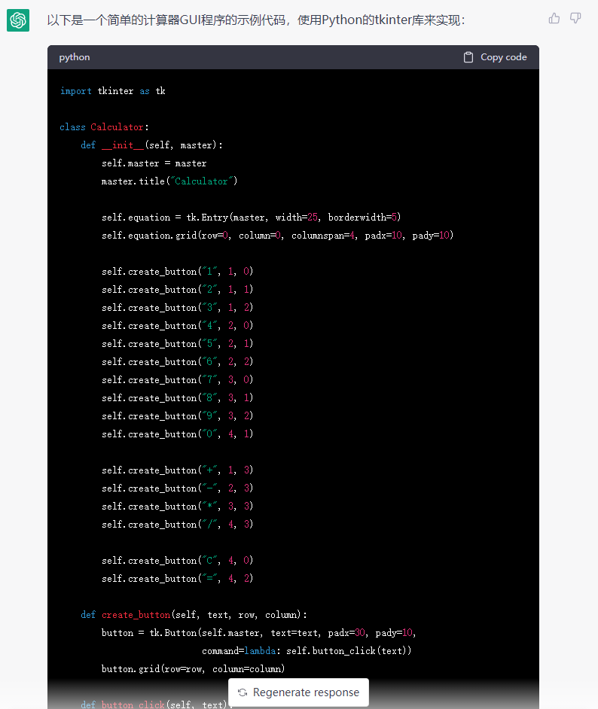This screenshot has width=598, height=709.
Task: Click the line 'import tkinter as tk'
Action: click(113, 91)
